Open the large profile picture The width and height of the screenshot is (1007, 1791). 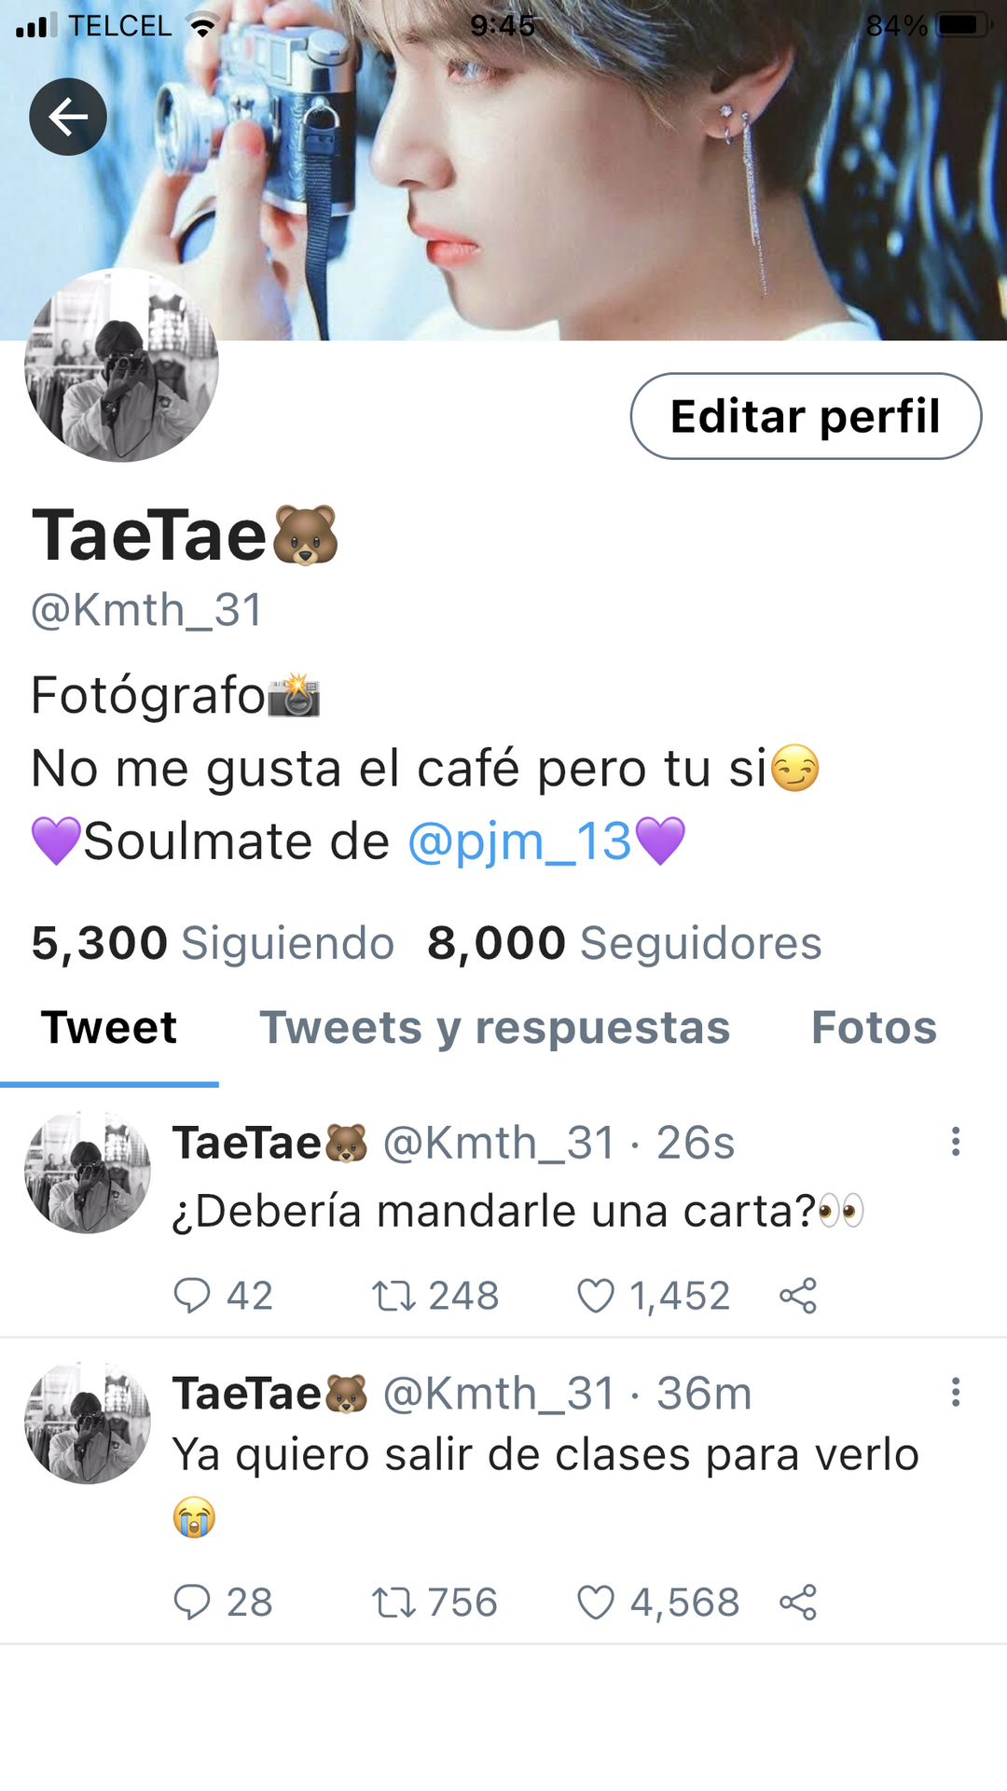[x=121, y=365]
